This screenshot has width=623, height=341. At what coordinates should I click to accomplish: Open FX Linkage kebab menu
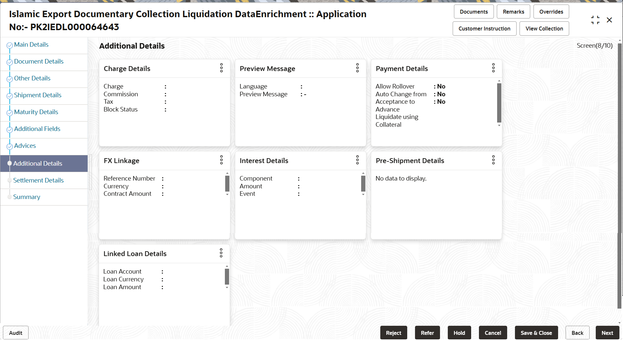(x=221, y=160)
